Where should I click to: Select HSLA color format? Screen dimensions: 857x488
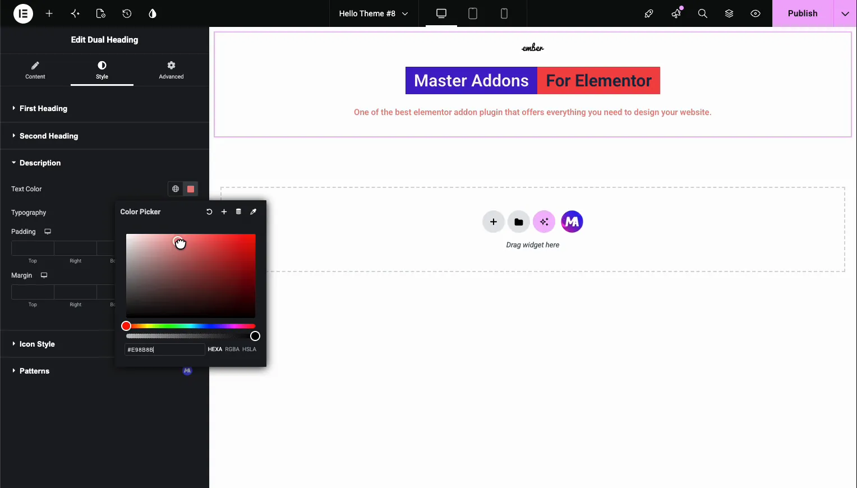pyautogui.click(x=249, y=349)
